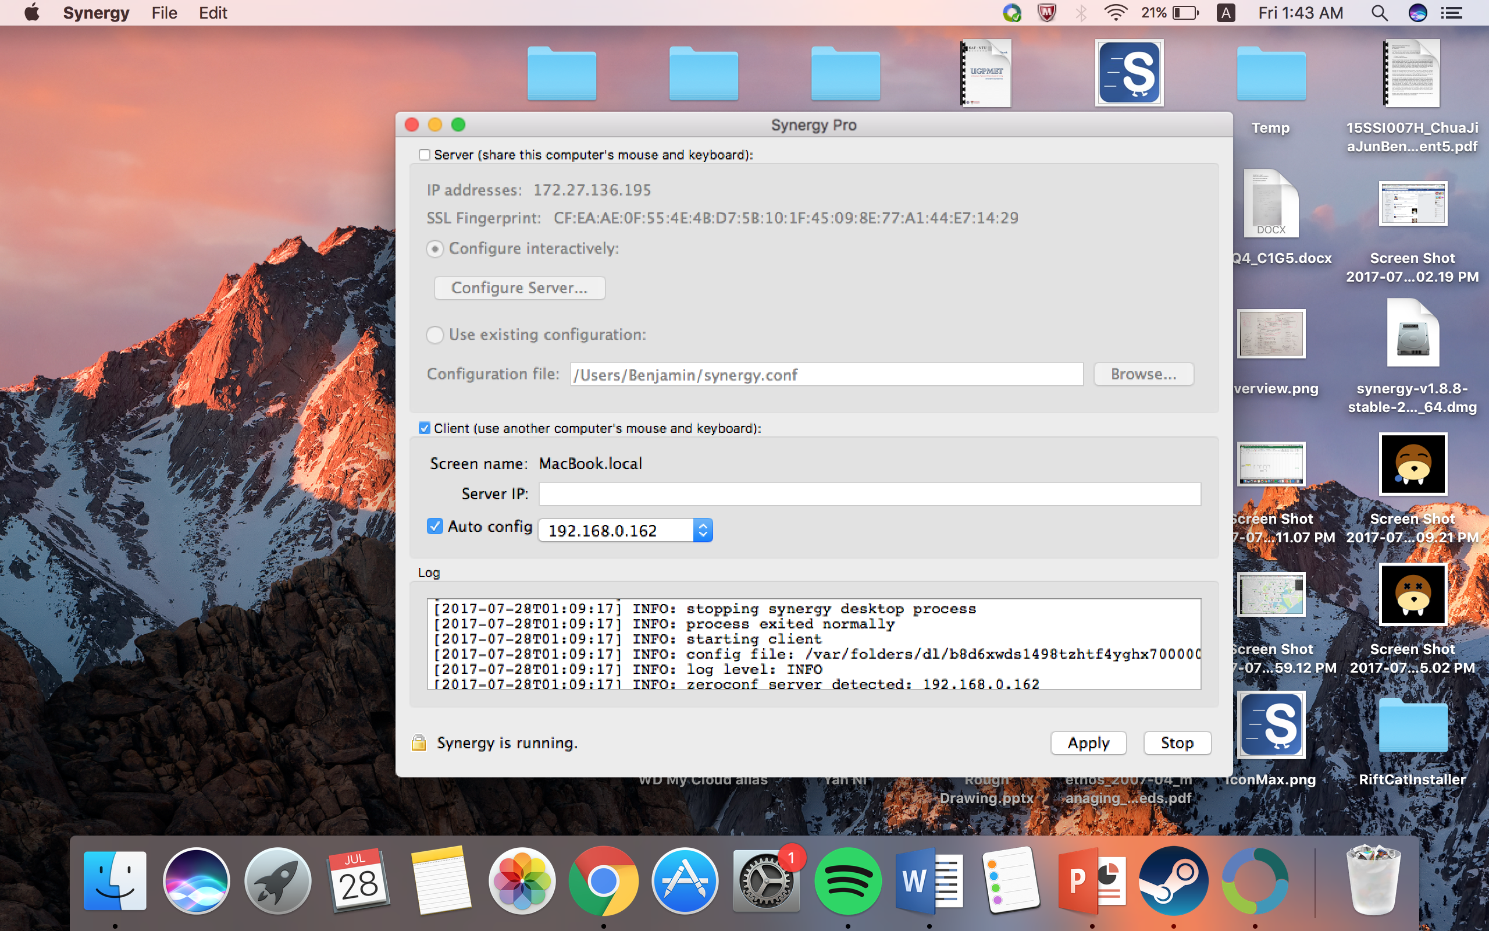Select Screen Shot 2017-07...02.19 PM thumbnail
Viewport: 1489px width, 931px height.
click(1413, 203)
